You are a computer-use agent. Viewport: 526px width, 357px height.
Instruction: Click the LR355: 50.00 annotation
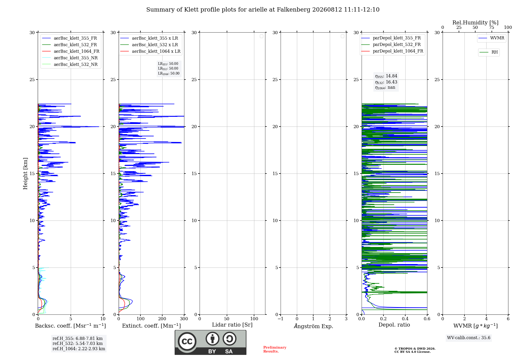point(168,64)
